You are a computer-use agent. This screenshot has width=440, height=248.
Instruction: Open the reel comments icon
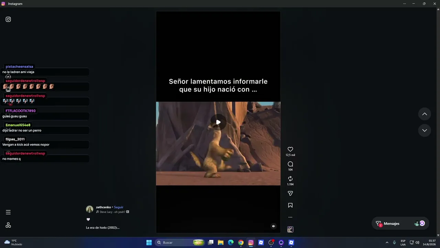(x=290, y=164)
